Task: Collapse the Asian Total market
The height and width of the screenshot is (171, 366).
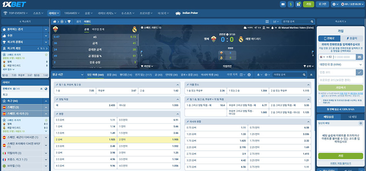Action: coord(308,122)
